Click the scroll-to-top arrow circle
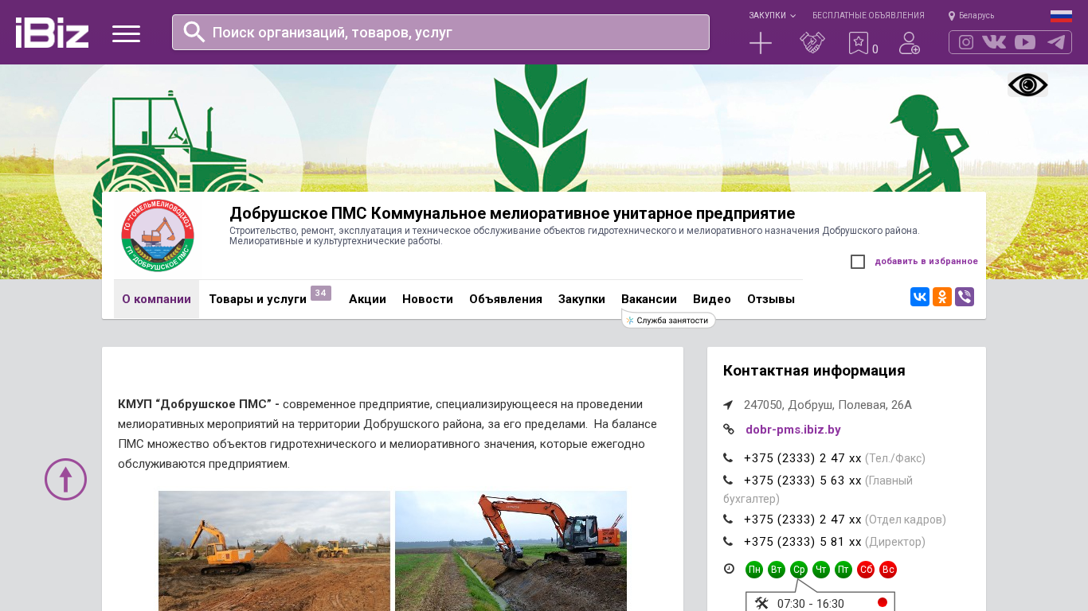Screen dimensions: 1088x611 click(65, 479)
